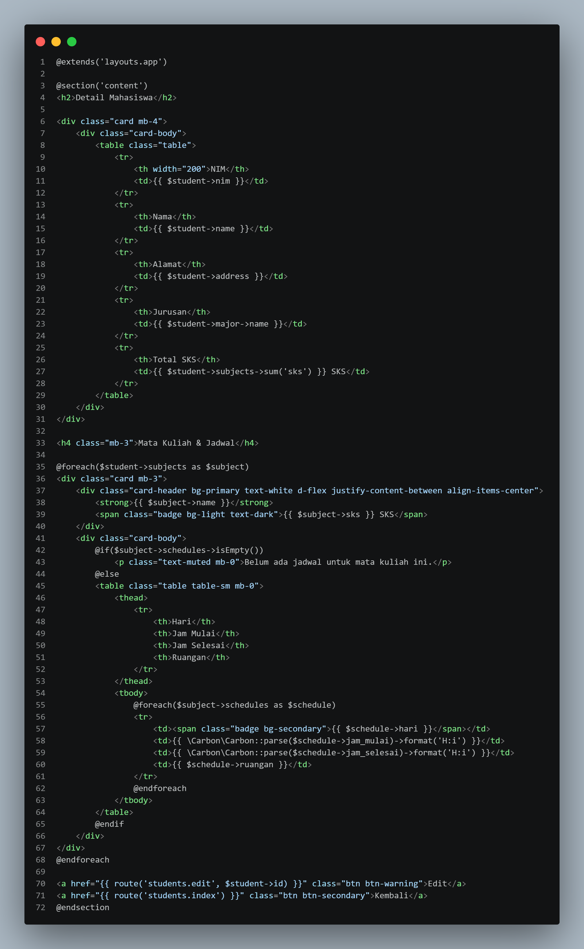Click the $student->name expression
This screenshot has height=949, width=584.
click(201, 229)
